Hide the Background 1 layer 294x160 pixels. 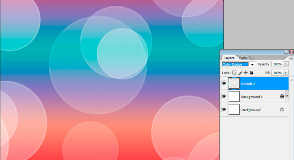click(x=224, y=96)
